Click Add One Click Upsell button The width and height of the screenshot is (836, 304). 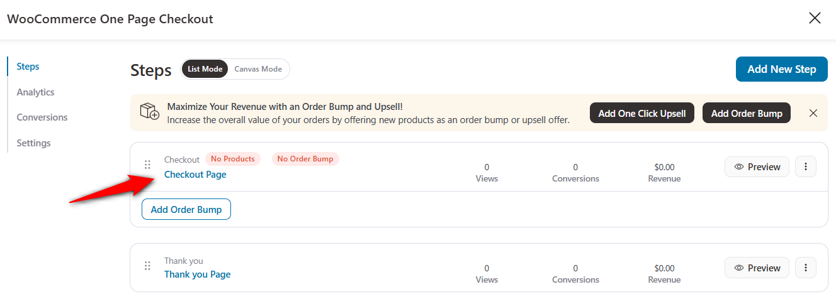pyautogui.click(x=641, y=113)
